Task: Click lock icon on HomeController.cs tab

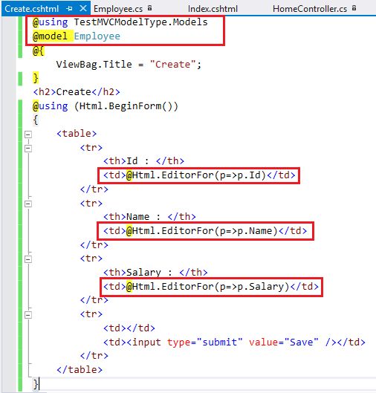Action: pos(354,8)
